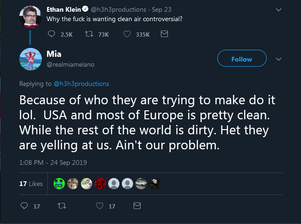
Task: Retweet Mia's reply tweet
Action: point(60,206)
